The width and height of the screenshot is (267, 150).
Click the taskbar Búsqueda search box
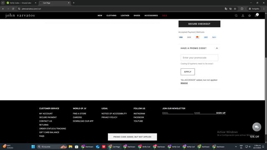(52, 147)
